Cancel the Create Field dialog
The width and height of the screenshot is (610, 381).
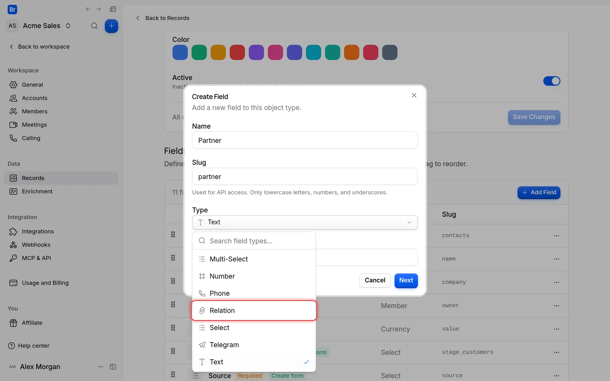[x=375, y=280]
